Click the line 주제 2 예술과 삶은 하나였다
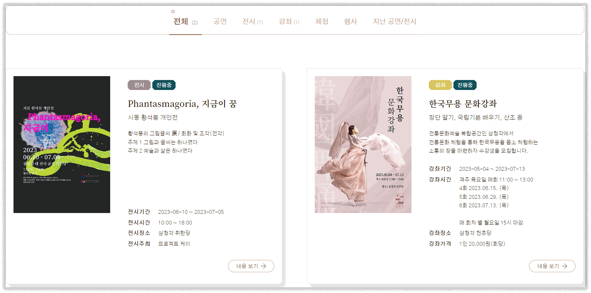The height and width of the screenshot is (293, 591). [160, 151]
